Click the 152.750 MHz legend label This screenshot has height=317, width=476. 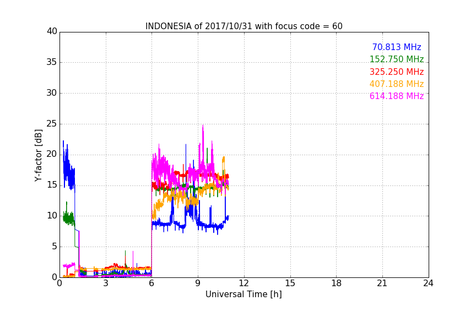pyautogui.click(x=397, y=59)
